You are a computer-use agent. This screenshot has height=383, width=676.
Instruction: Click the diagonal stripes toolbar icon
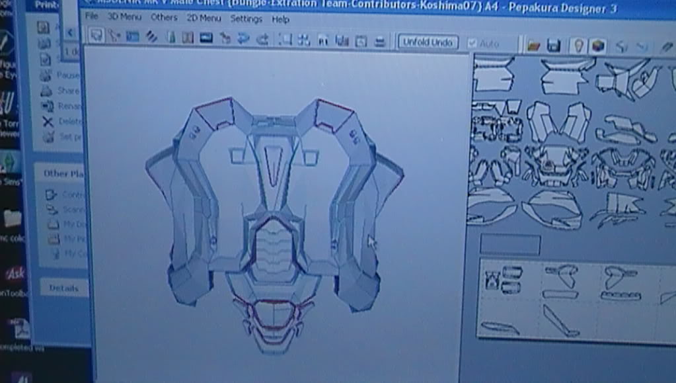pyautogui.click(x=151, y=36)
